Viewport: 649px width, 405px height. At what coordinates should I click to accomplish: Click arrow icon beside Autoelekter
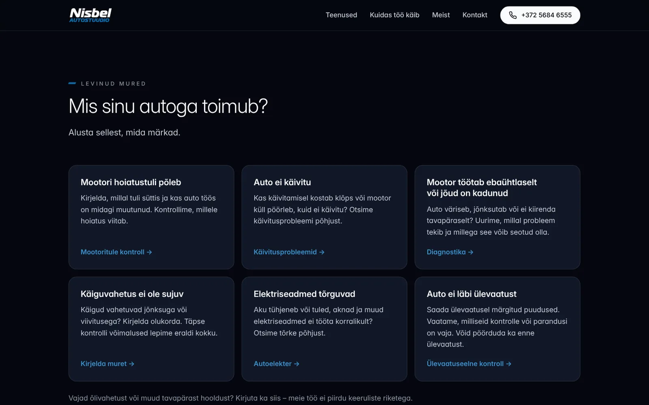coord(297,364)
